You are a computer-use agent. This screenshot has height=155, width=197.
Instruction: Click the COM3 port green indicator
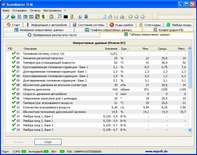tap(24, 152)
